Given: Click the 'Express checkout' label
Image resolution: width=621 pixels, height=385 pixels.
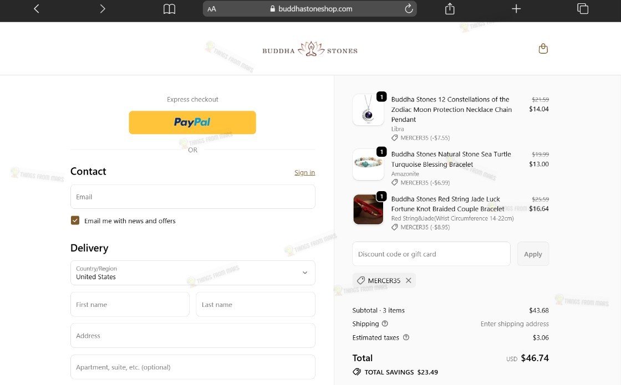Looking at the screenshot, I should pyautogui.click(x=192, y=99).
